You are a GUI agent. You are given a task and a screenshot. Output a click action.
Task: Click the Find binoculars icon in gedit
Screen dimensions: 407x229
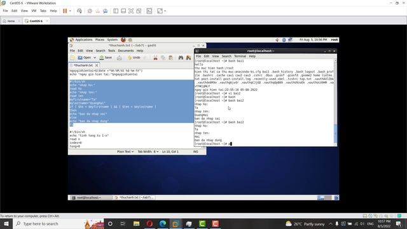click(181, 58)
